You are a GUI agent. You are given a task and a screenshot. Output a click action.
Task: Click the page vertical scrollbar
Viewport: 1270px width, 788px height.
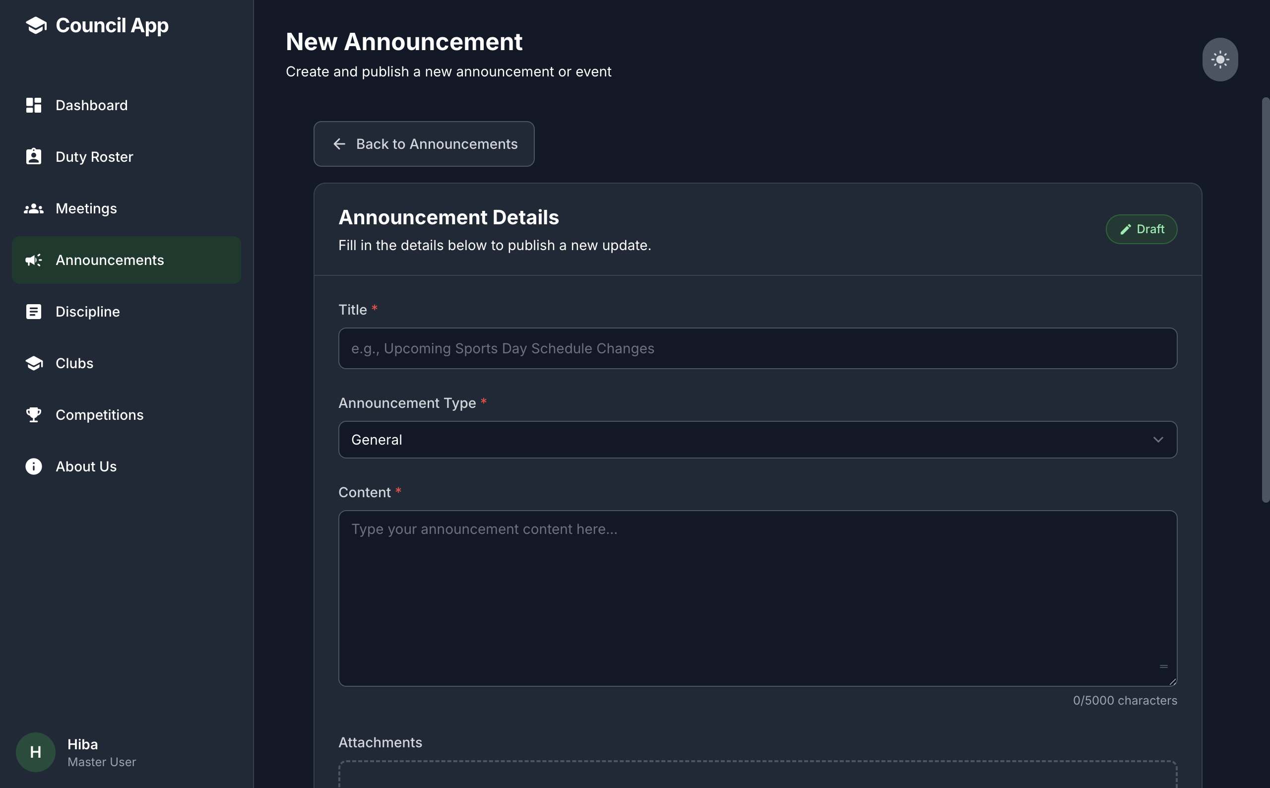[1265, 300]
